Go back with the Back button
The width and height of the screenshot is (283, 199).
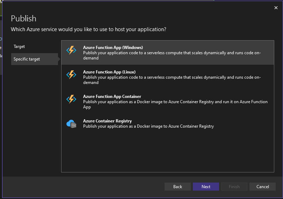[x=177, y=186]
